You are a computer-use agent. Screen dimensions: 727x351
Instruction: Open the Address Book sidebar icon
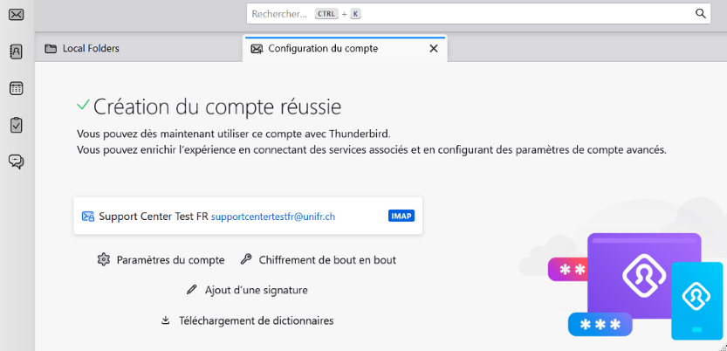pyautogui.click(x=16, y=52)
